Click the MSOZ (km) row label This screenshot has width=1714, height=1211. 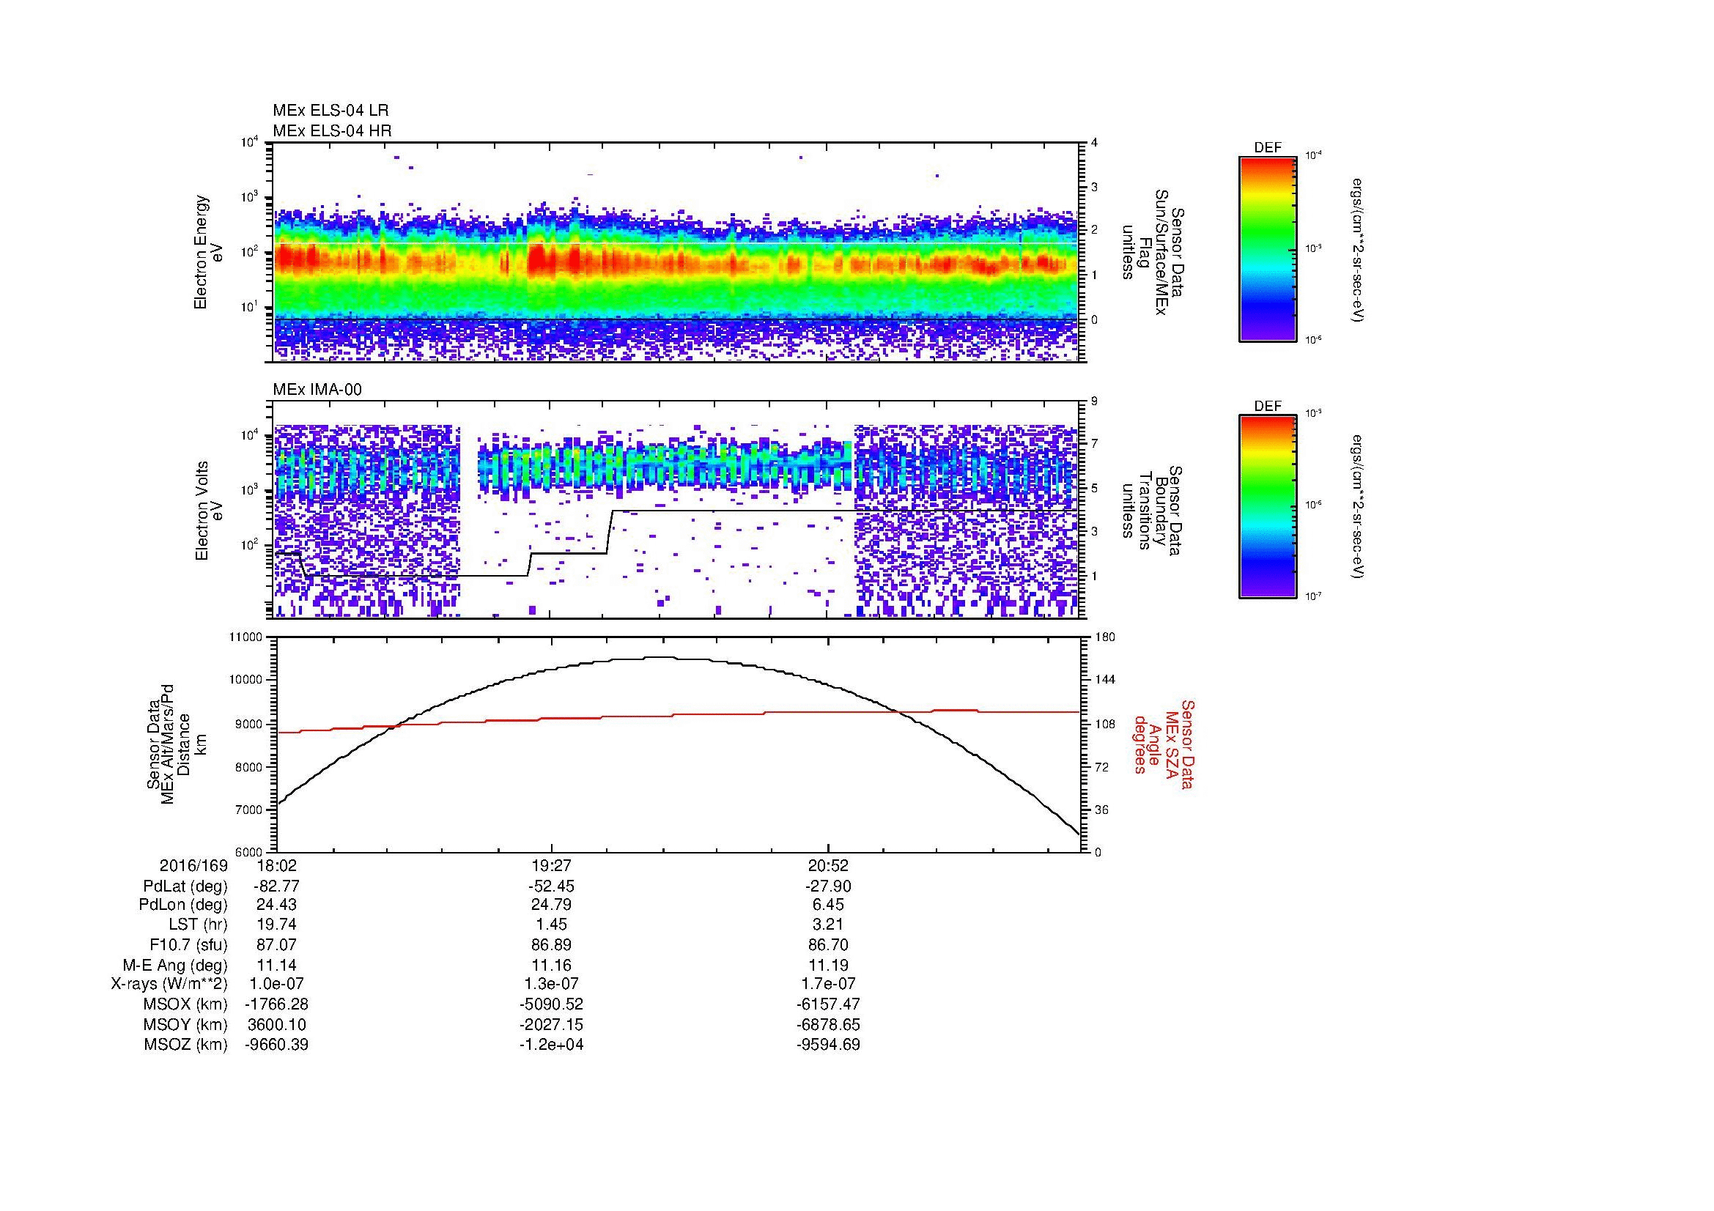[185, 1045]
